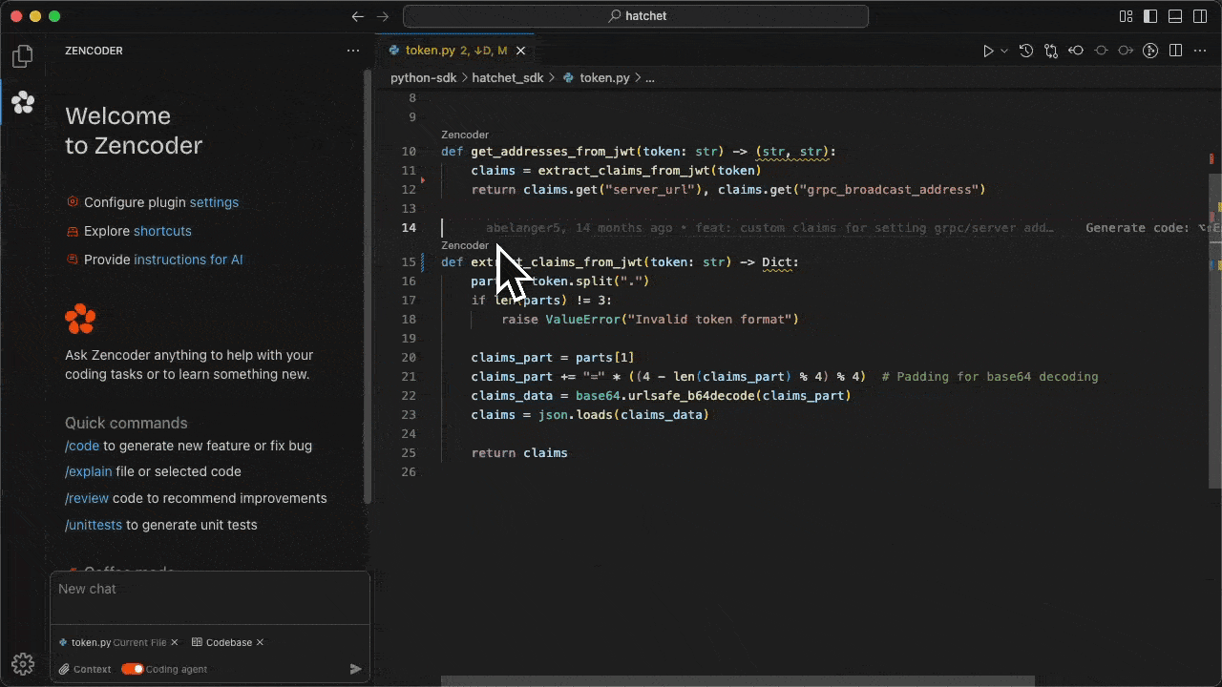Open Zencoder panel more actions menu
This screenshot has width=1222, height=687.
coord(353,51)
